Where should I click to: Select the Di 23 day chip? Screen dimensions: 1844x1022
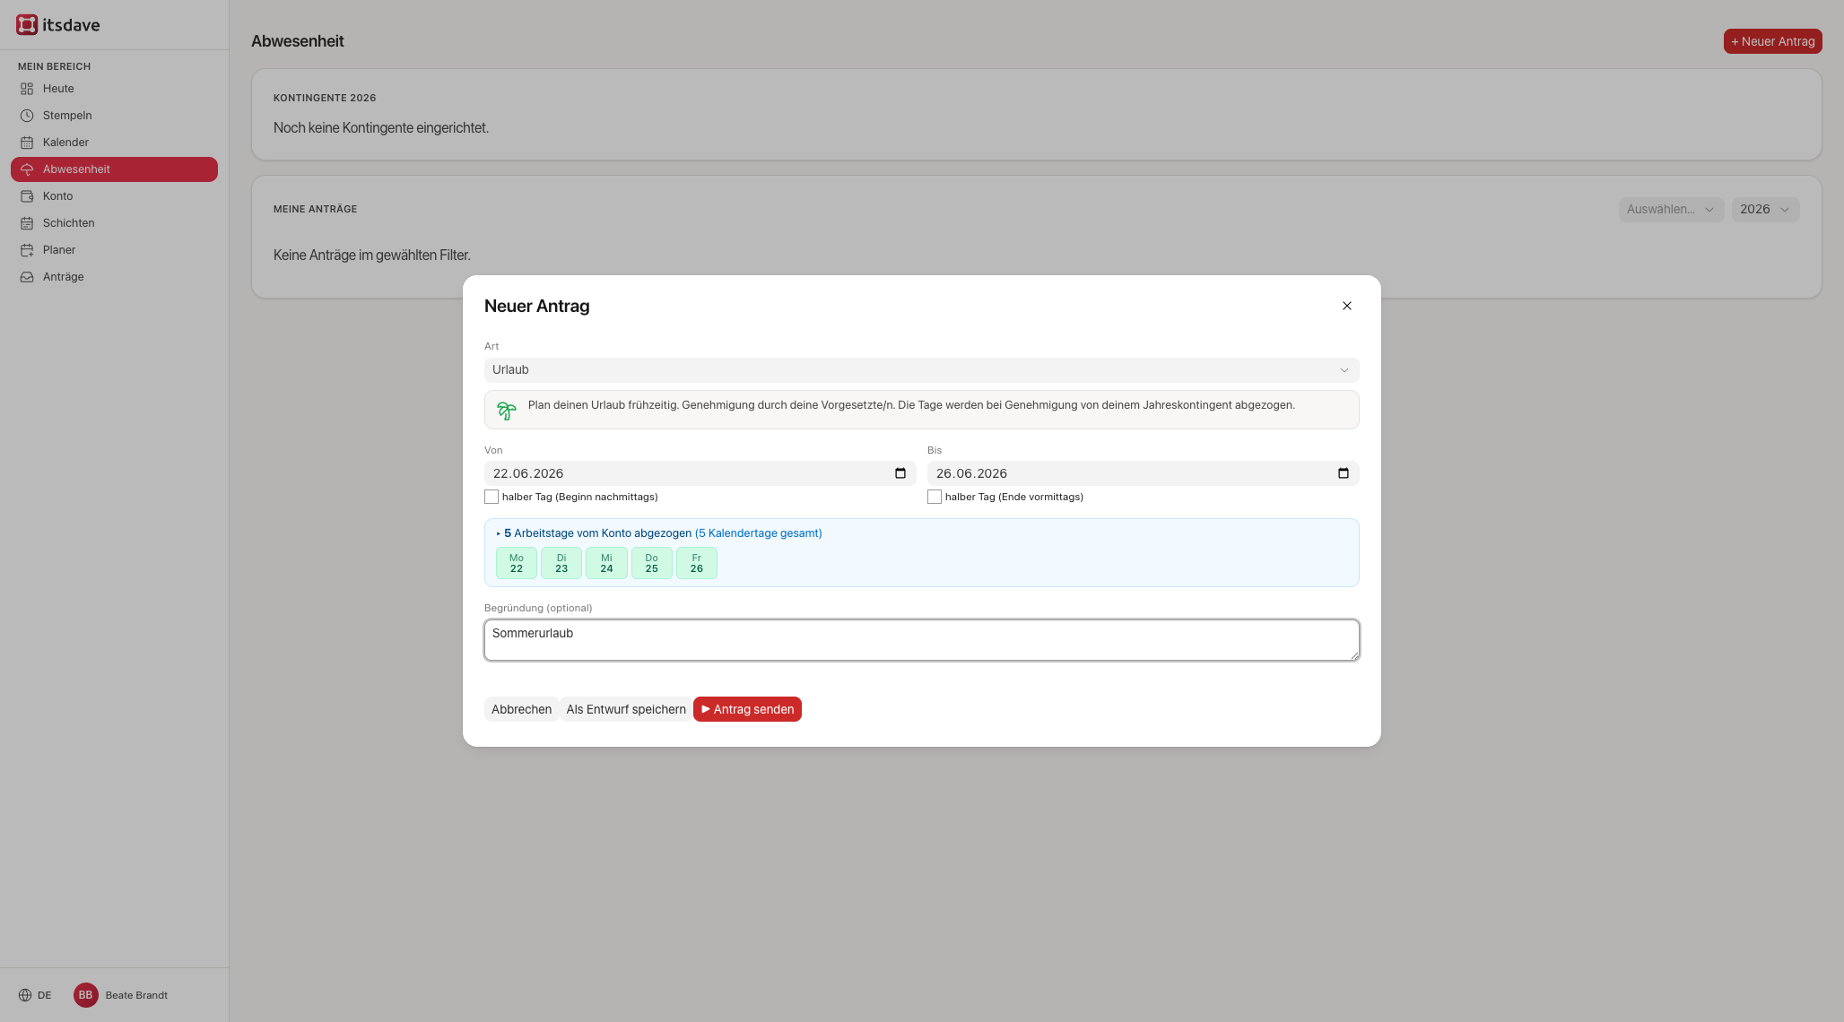[x=561, y=563]
